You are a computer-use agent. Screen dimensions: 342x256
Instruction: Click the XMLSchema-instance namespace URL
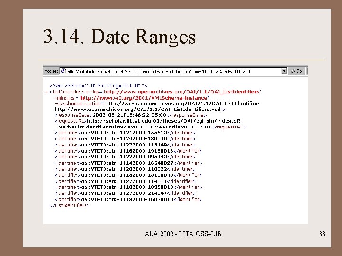[143, 98]
